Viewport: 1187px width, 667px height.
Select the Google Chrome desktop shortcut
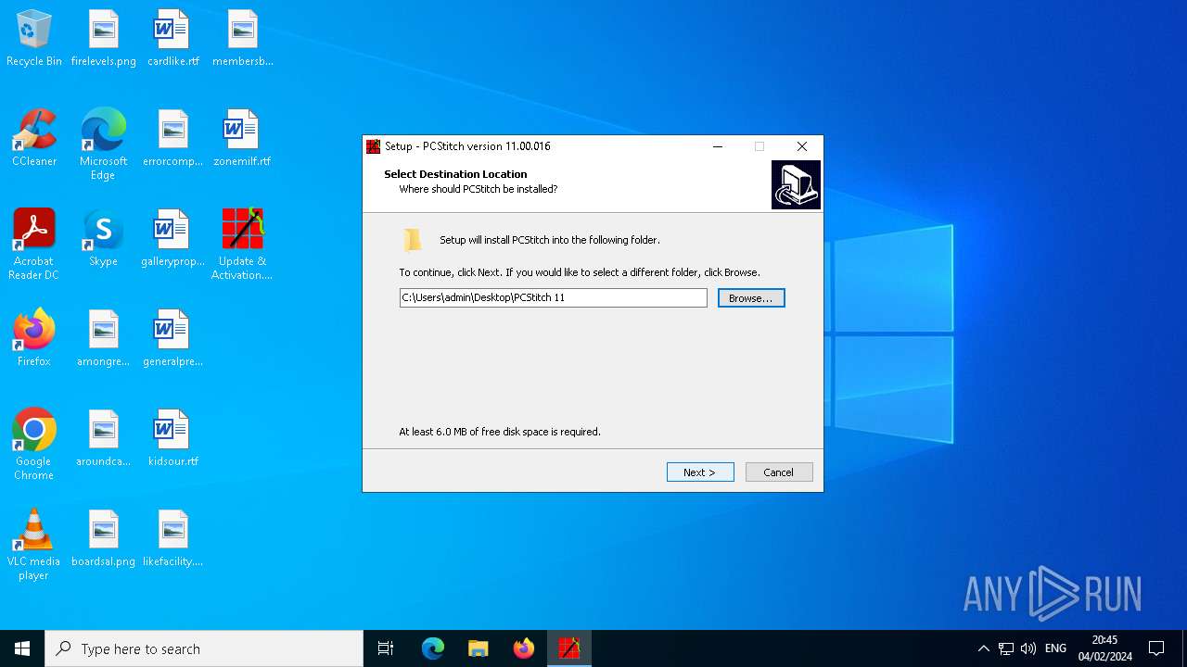(x=34, y=445)
